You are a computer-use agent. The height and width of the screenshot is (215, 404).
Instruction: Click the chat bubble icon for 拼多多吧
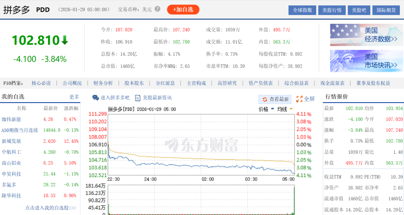pos(96,98)
